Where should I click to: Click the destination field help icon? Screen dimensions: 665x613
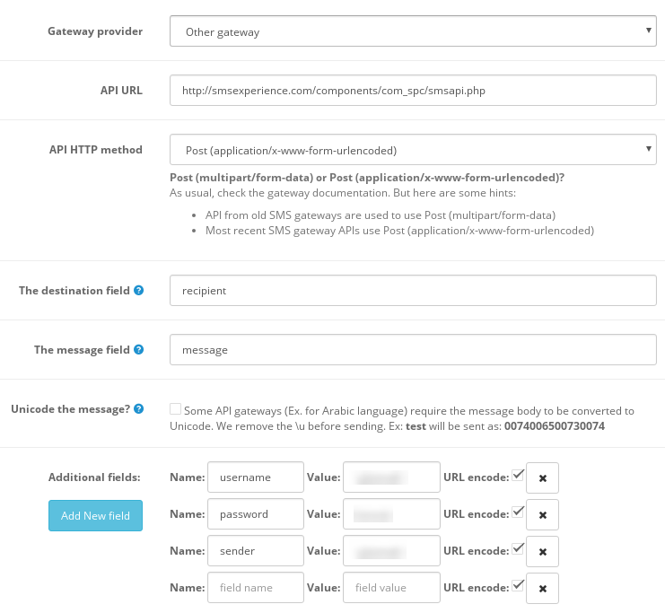coord(138,291)
